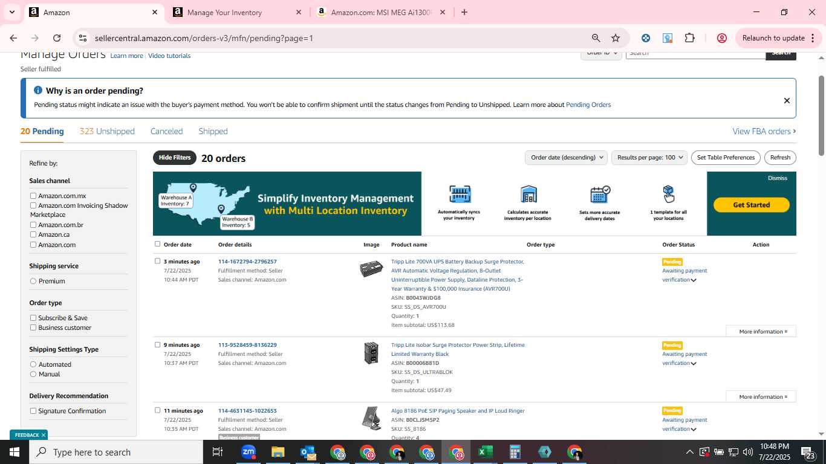826x464 pixels.
Task: Open File Explorer from taskbar
Action: click(x=278, y=452)
